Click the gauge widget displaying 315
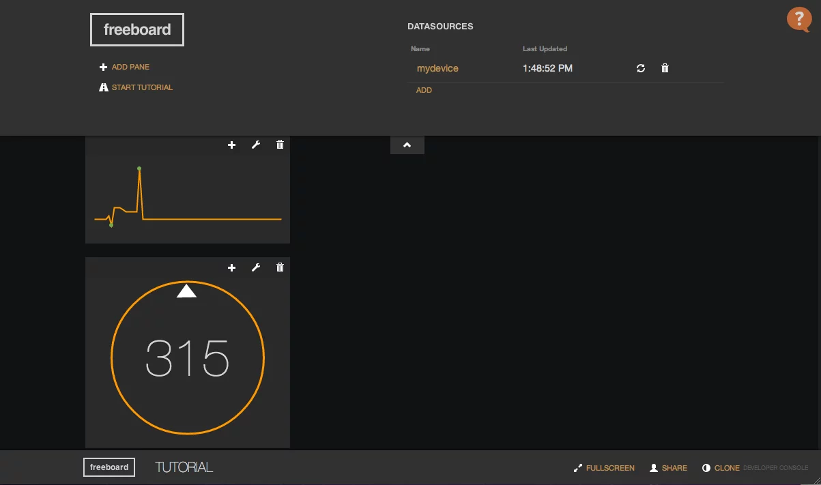821x485 pixels. pyautogui.click(x=187, y=358)
